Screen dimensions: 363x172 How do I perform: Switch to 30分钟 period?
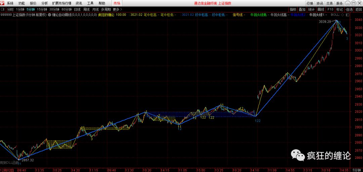pyautogui.click(x=54, y=9)
